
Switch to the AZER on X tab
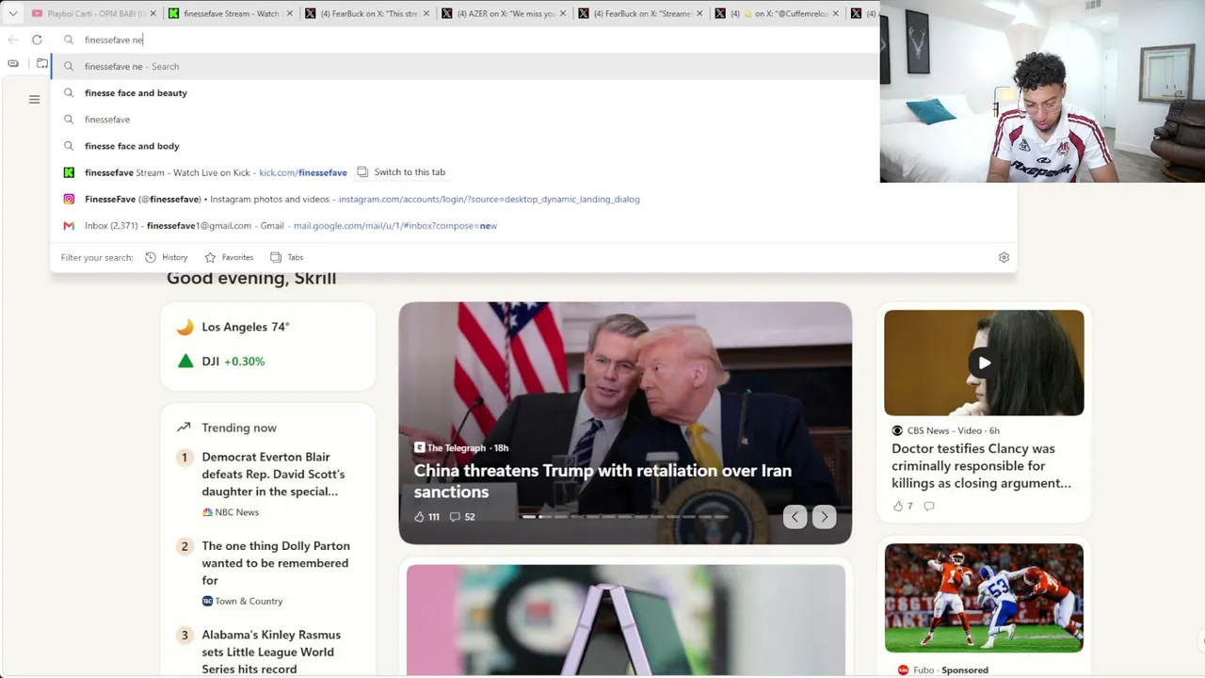pyautogui.click(x=503, y=13)
